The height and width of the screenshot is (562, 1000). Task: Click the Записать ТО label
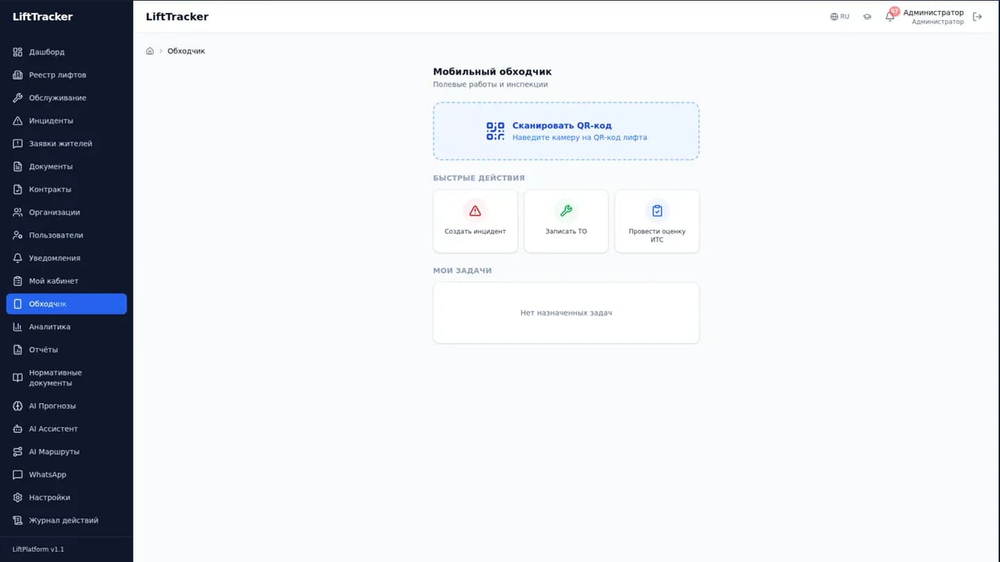566,232
